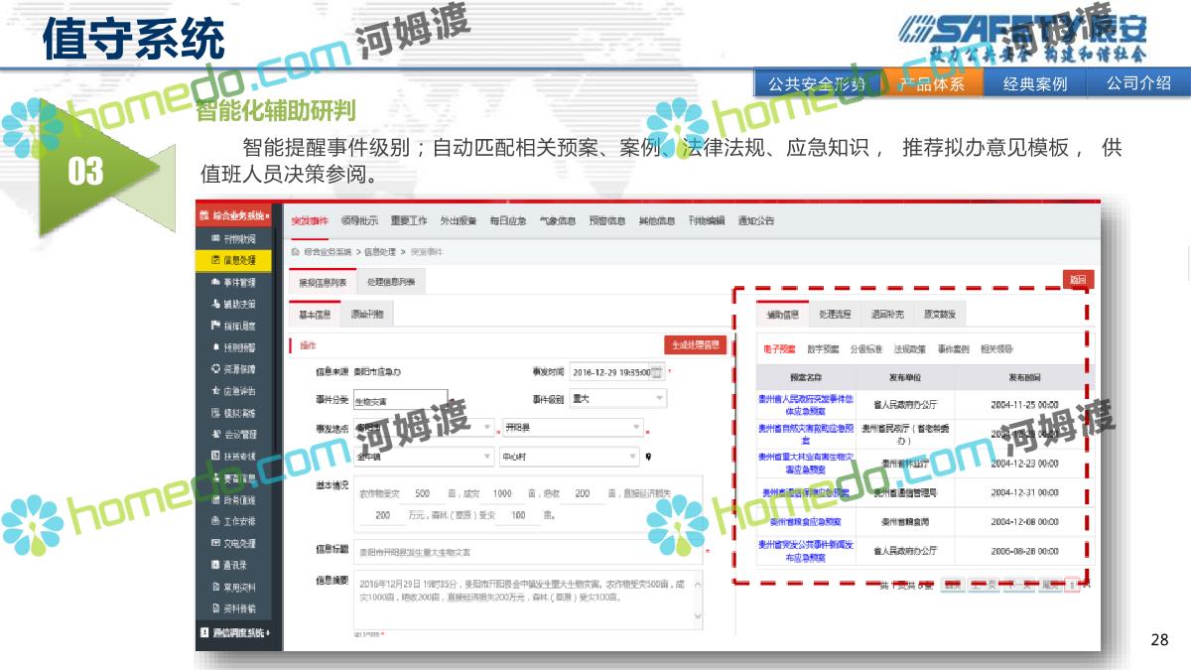Click the home icon in the breadcrumb
The image size is (1191, 670).
pyautogui.click(x=295, y=252)
